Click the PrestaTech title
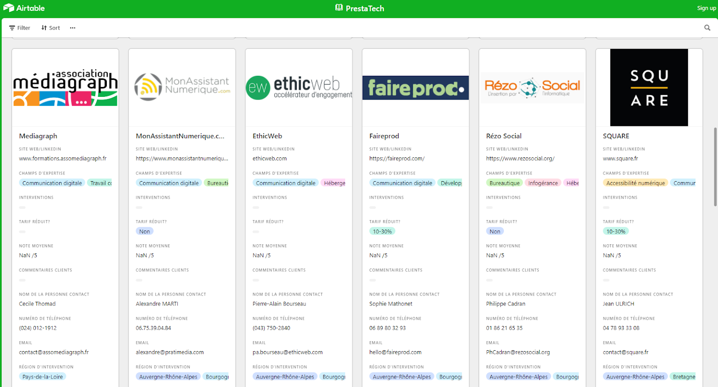The width and height of the screenshot is (718, 387). (x=365, y=8)
